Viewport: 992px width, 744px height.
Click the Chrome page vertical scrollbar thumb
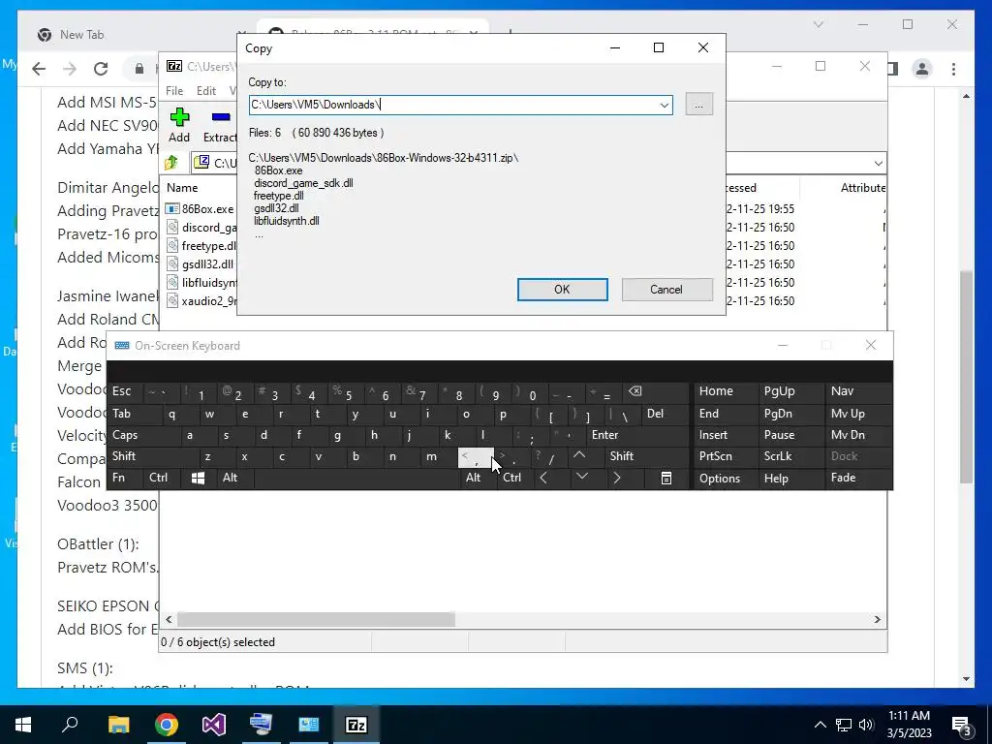[966, 377]
